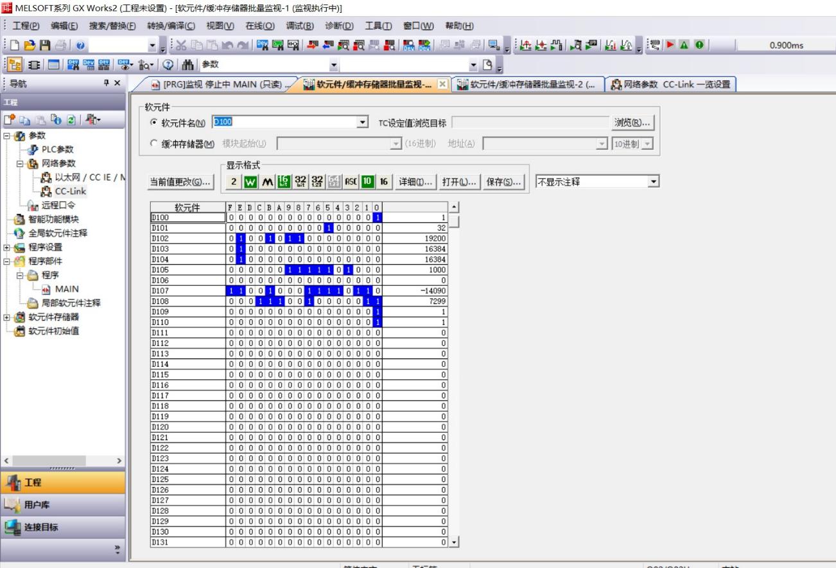This screenshot has height=568, width=836.
Task: Close the batch monitor-1 tab
Action: coord(442,85)
